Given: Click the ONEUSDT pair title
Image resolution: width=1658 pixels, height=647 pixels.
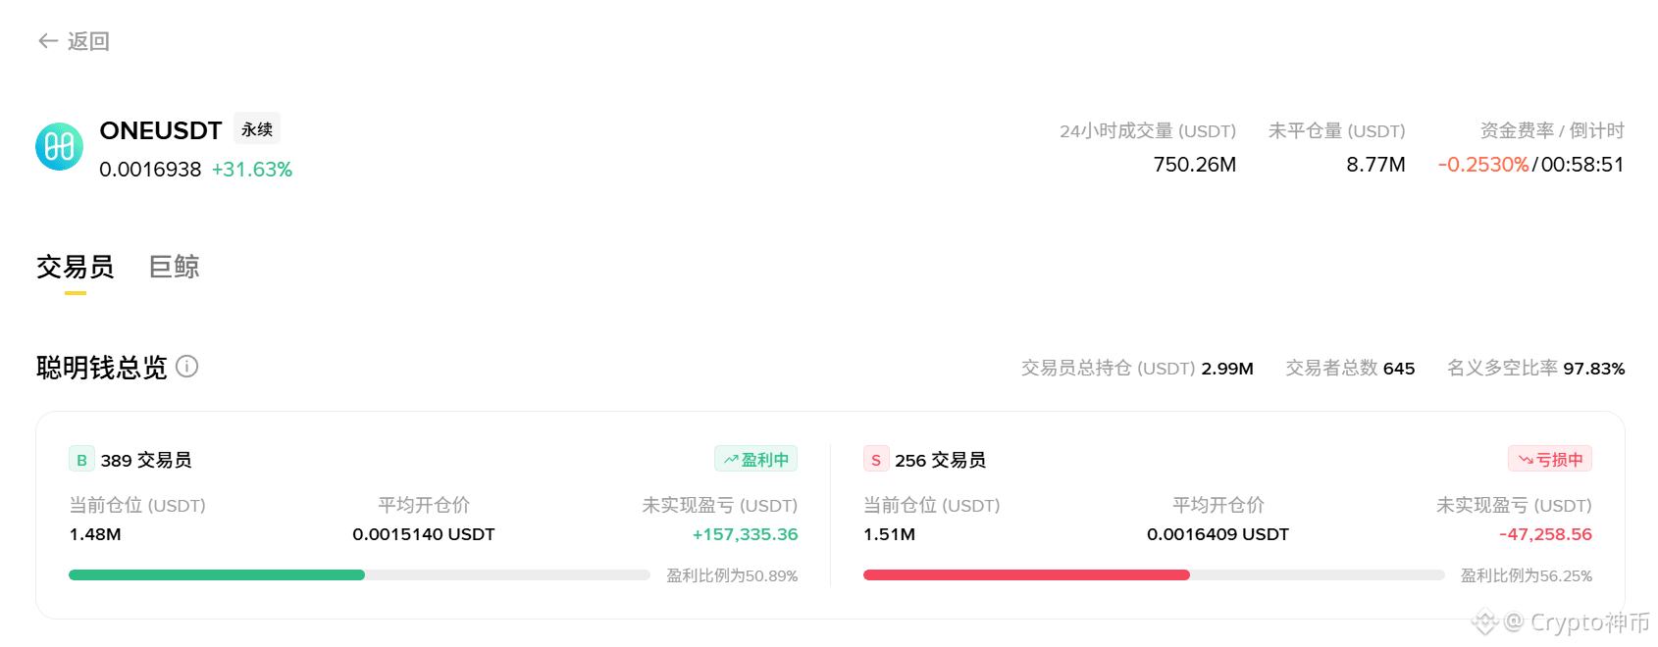Looking at the screenshot, I should (x=161, y=130).
